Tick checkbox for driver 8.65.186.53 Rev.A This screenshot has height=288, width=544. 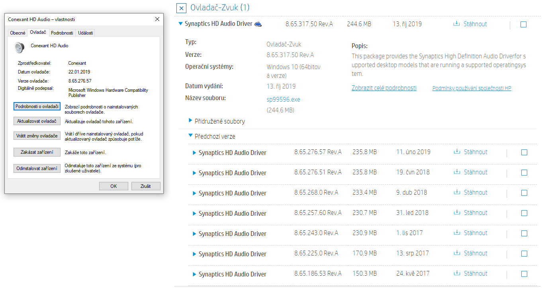coord(524,274)
